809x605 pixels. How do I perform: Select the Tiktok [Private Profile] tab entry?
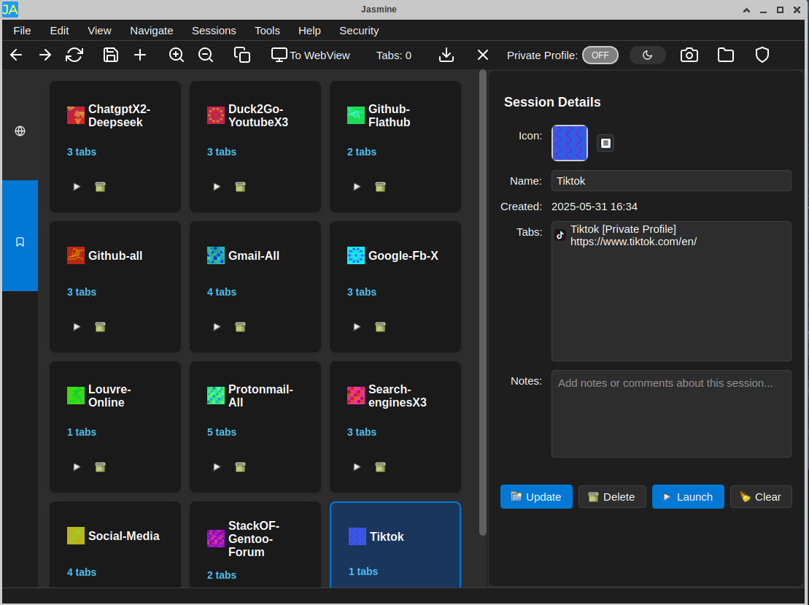click(671, 236)
